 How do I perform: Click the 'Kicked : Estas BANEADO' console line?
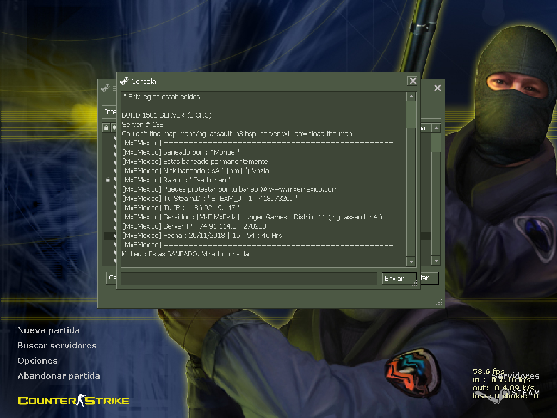[x=187, y=254]
